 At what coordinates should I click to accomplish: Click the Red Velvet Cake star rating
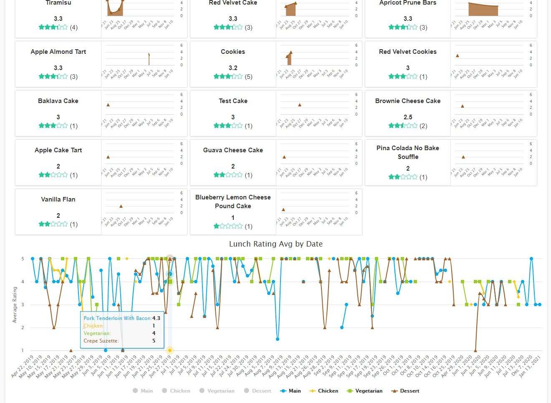pyautogui.click(x=228, y=27)
